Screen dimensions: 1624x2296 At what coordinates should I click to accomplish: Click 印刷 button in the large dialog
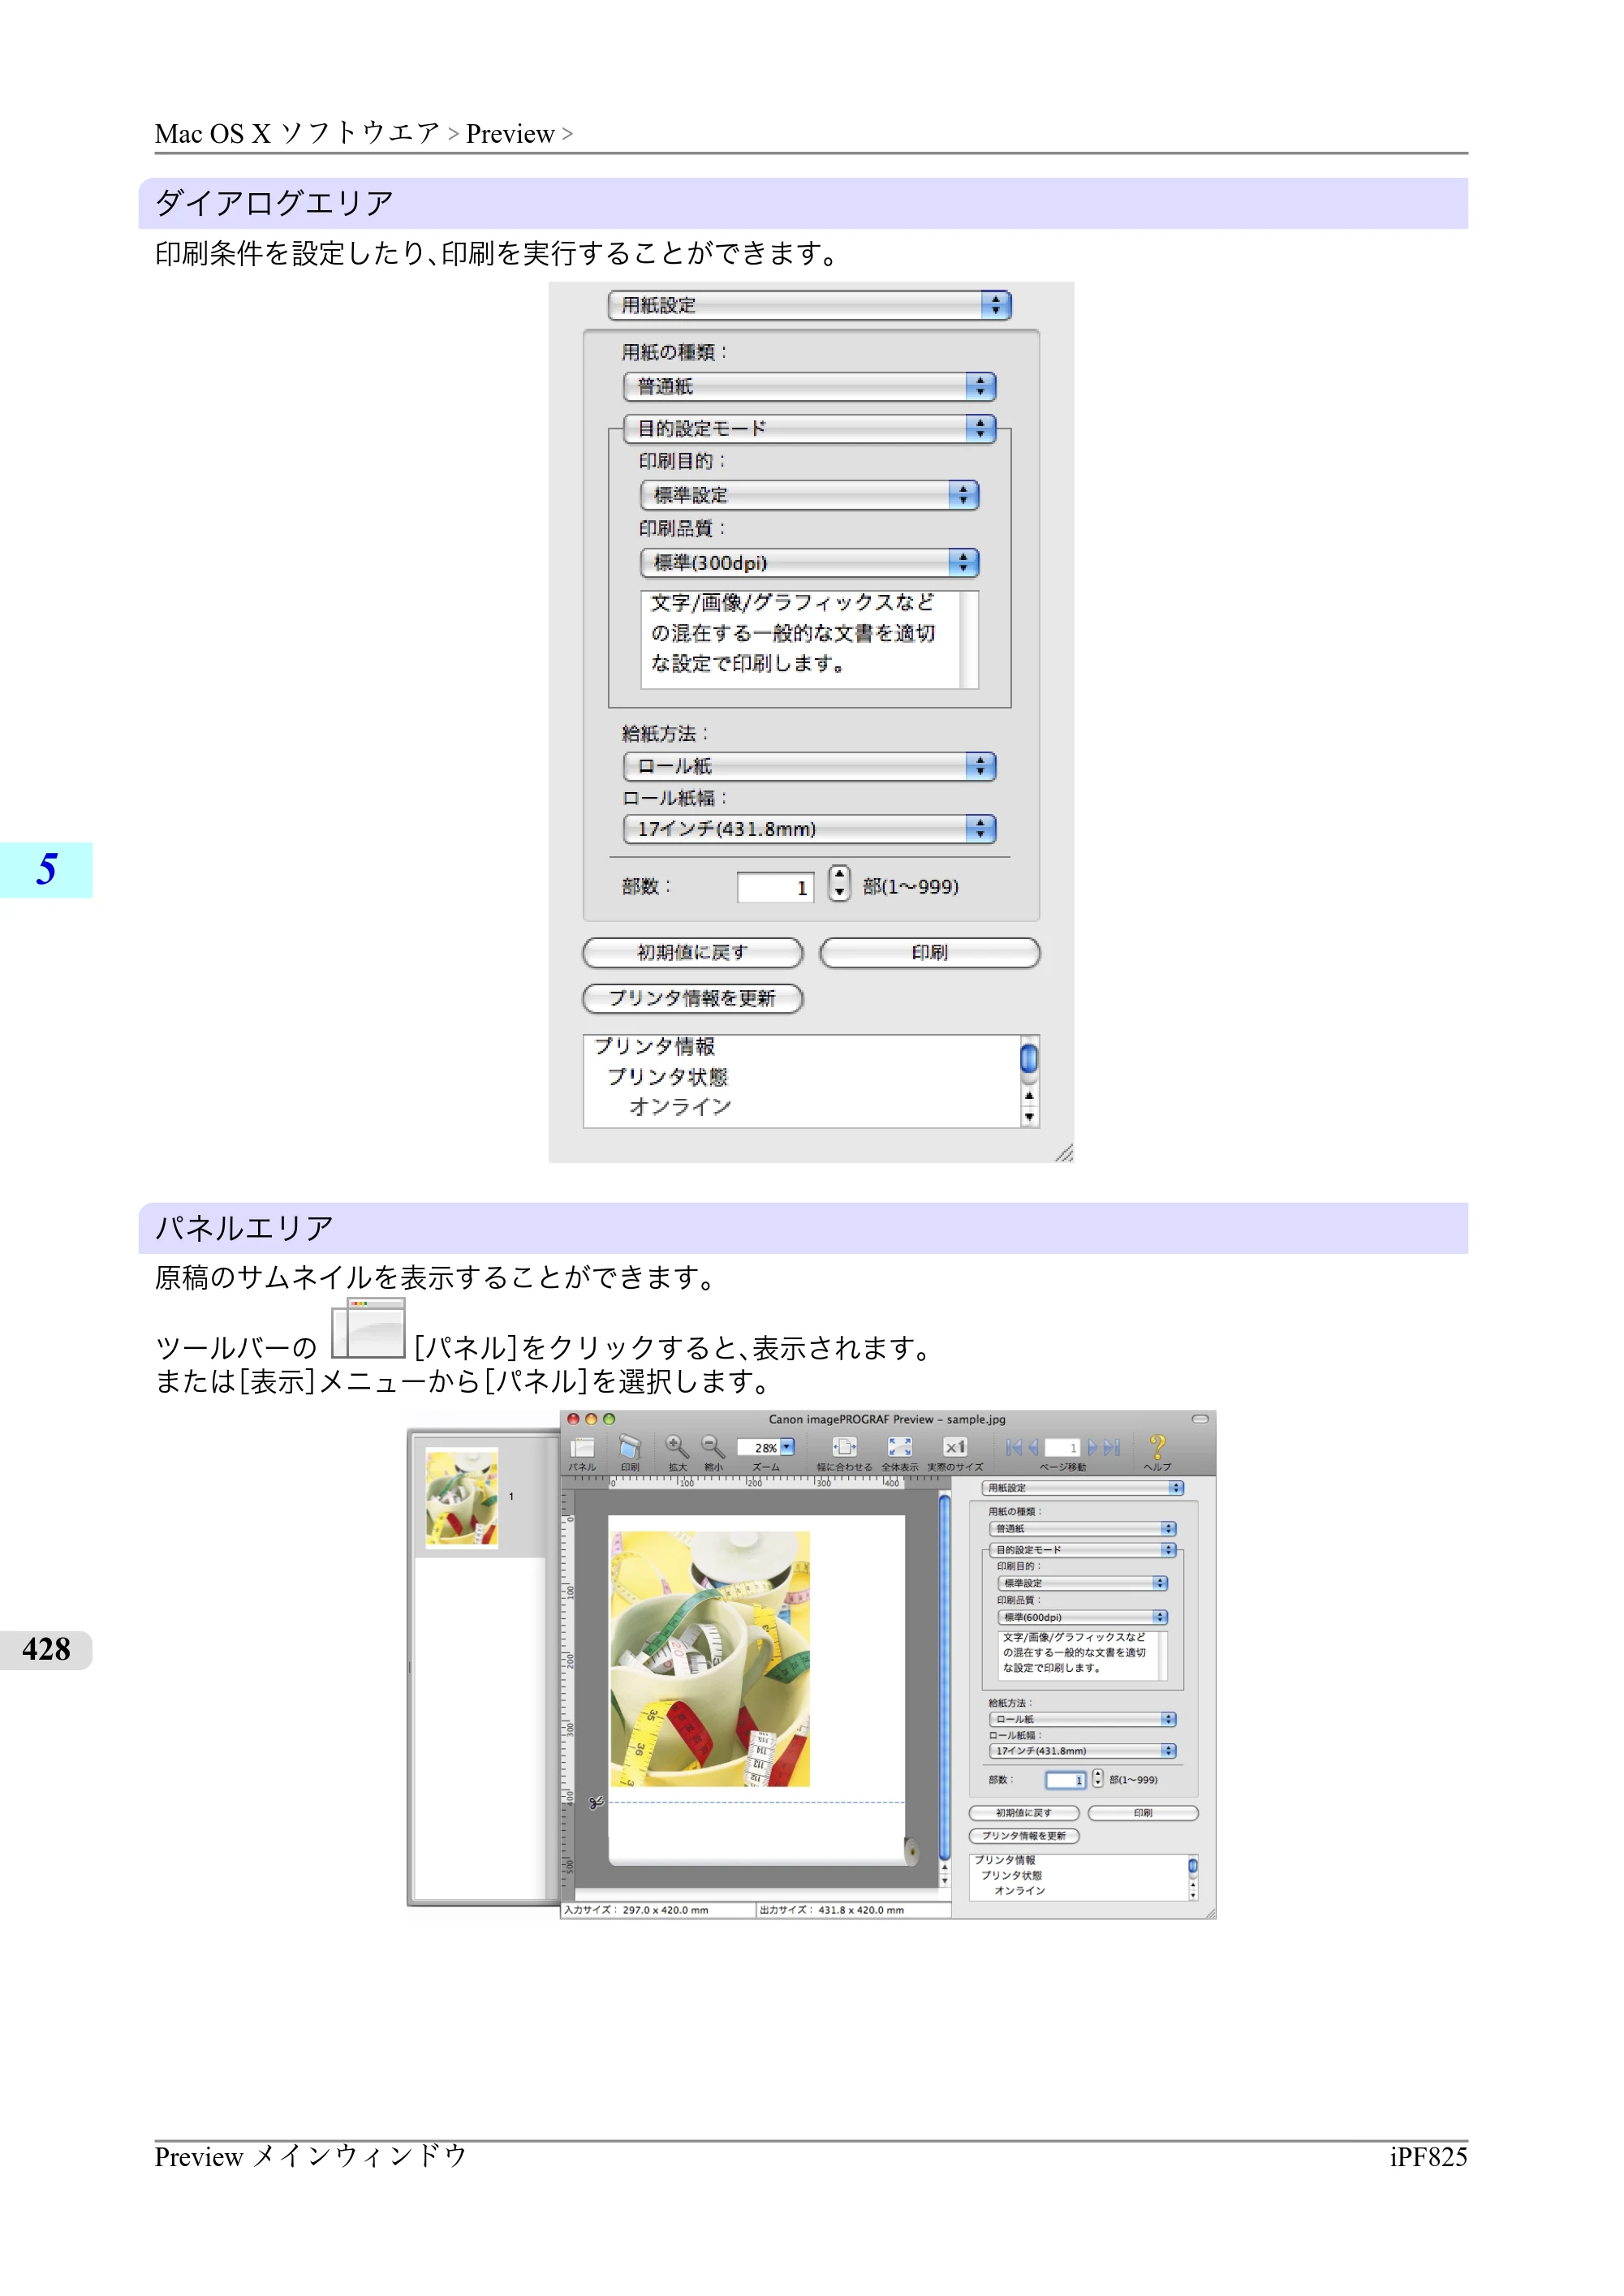point(929,952)
